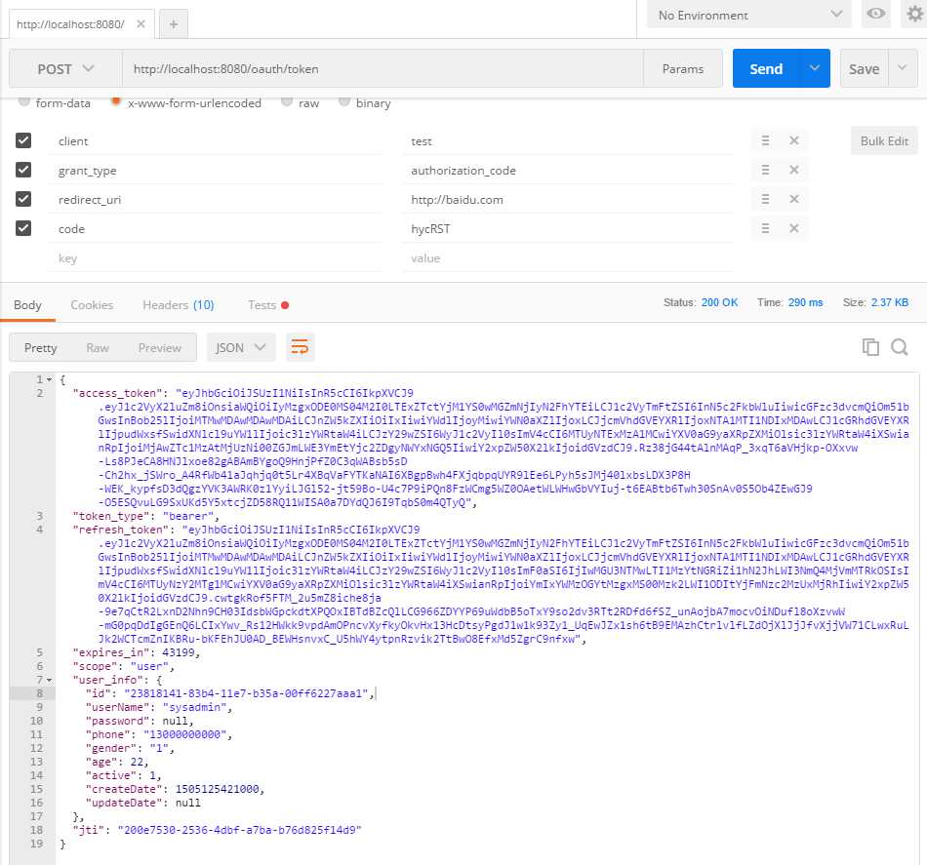The height and width of the screenshot is (865, 927).
Task: Edit the value 'test' for client
Action: point(568,141)
